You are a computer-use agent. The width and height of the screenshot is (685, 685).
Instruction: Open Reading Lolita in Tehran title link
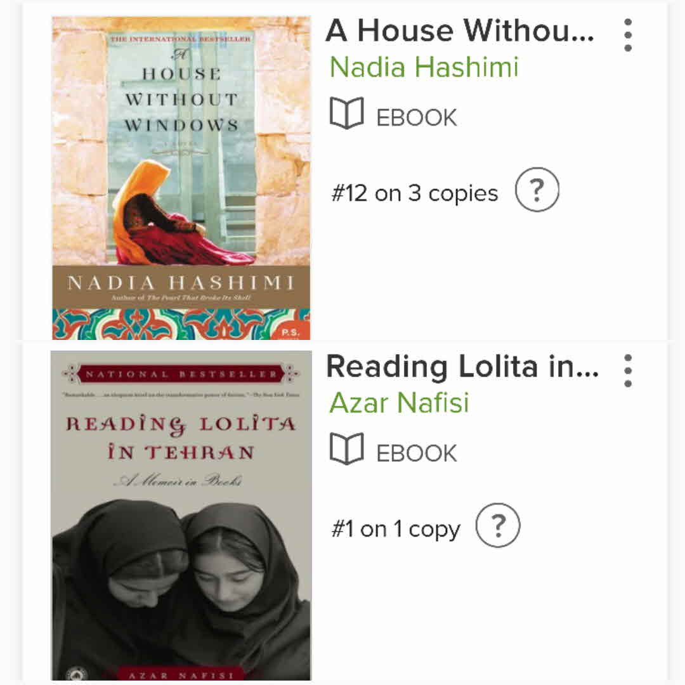tap(462, 367)
